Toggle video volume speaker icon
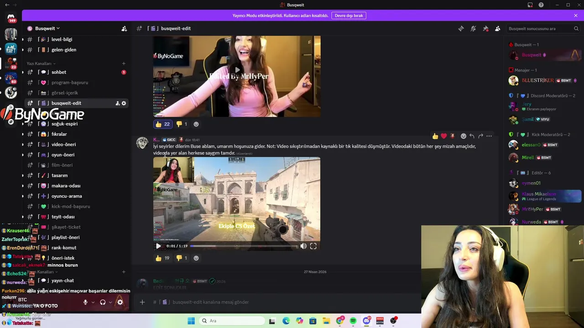584x328 pixels. [x=303, y=246]
